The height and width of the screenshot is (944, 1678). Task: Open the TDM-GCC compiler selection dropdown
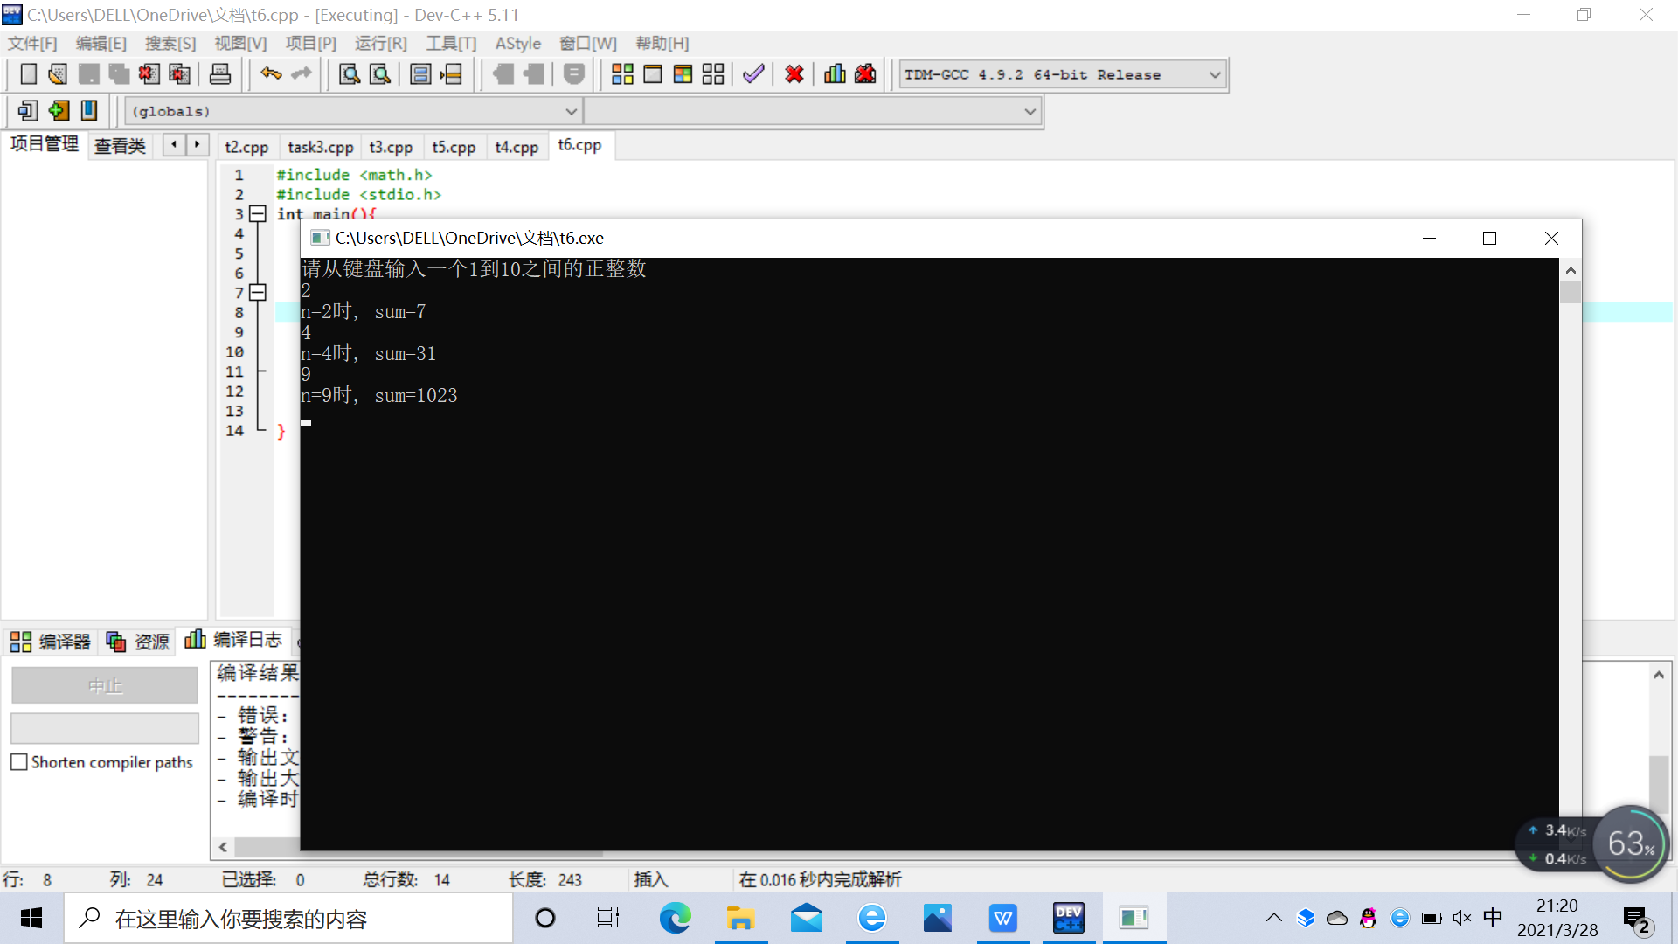1214,74
